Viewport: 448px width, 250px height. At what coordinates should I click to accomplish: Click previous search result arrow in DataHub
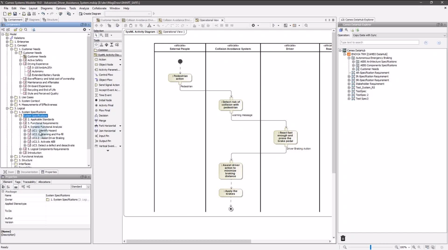[x=426, y=43]
